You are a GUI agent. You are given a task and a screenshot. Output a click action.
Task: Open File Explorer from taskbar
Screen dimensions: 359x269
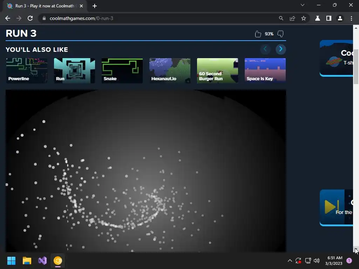coord(27,261)
